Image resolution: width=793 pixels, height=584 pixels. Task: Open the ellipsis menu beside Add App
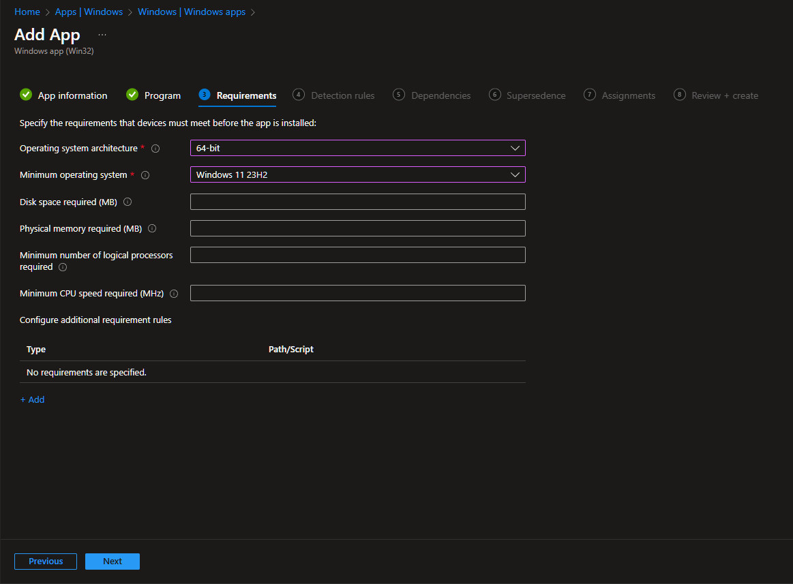(x=102, y=35)
